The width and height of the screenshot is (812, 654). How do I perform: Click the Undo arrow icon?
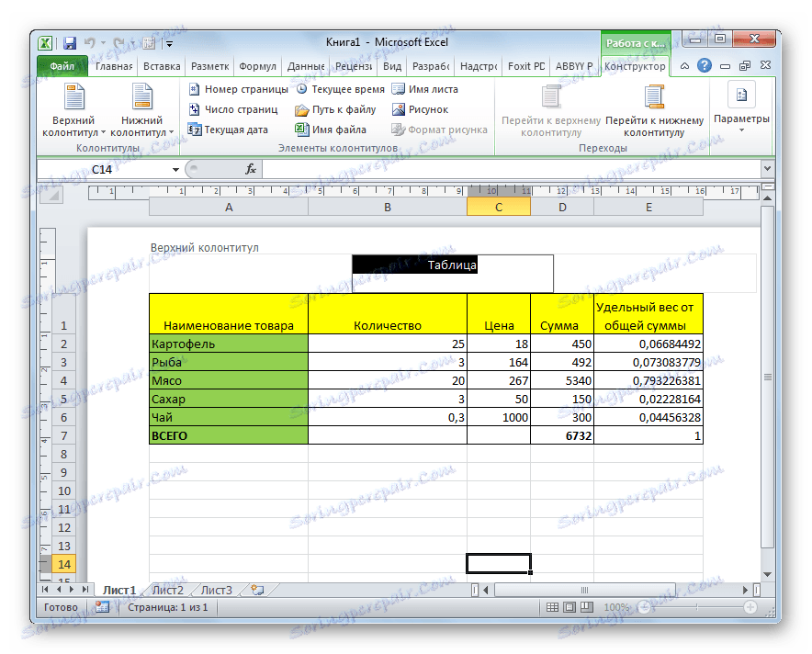(90, 43)
